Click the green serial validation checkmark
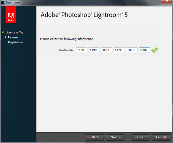This screenshot has width=173, height=143. 155,50
